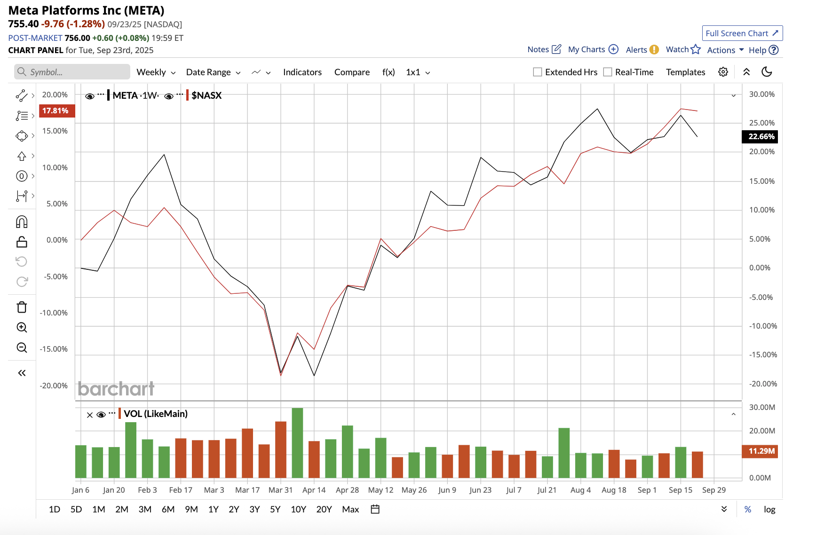Enable Extended Hrs checkbox
Viewport: 840px width, 535px height.
(x=538, y=72)
